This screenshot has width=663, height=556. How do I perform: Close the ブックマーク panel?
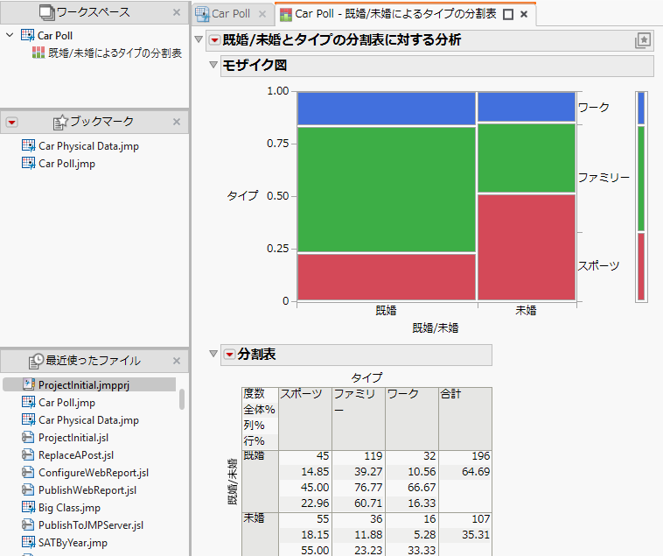(177, 122)
